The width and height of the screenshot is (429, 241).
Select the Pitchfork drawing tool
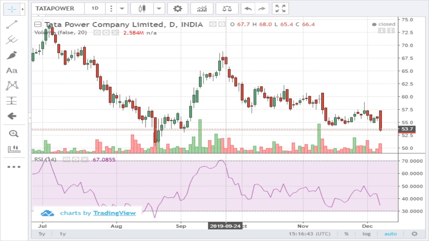pyautogui.click(x=12, y=40)
